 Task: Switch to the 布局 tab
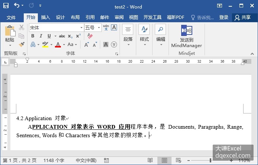pyautogui.click(x=75, y=17)
